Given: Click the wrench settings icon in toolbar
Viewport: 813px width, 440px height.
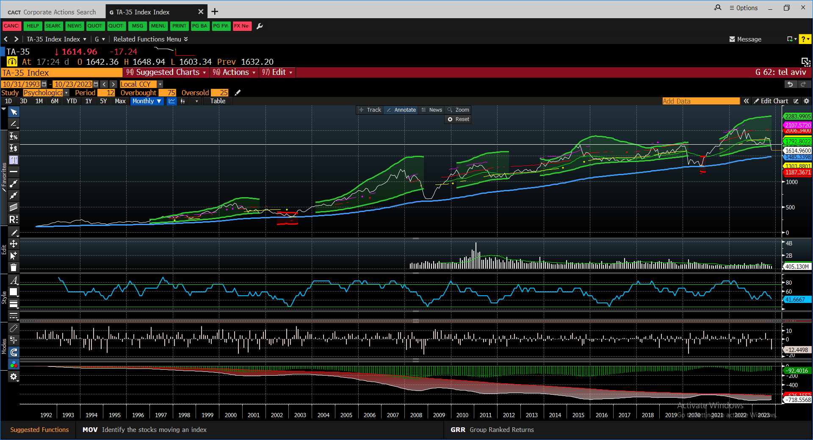Looking at the screenshot, I should (x=260, y=26).
